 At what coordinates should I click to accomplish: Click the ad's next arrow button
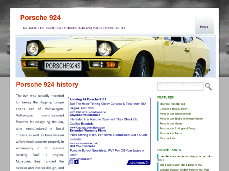[76, 162]
